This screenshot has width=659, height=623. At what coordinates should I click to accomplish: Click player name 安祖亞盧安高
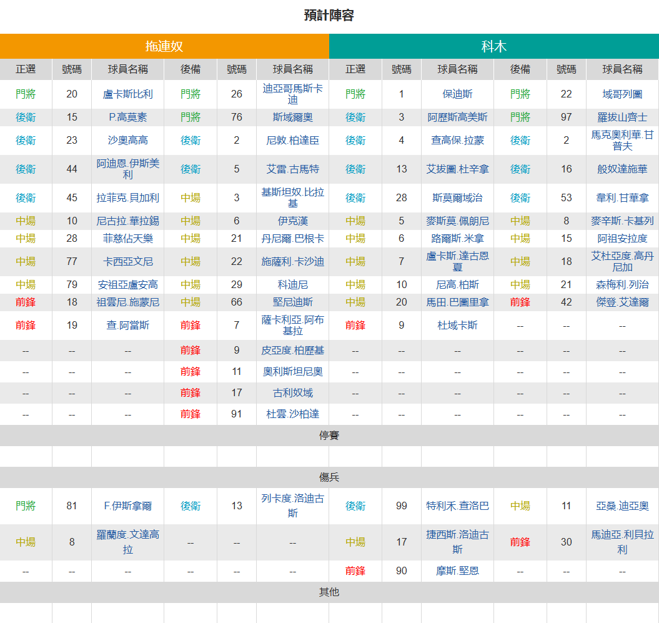click(128, 284)
